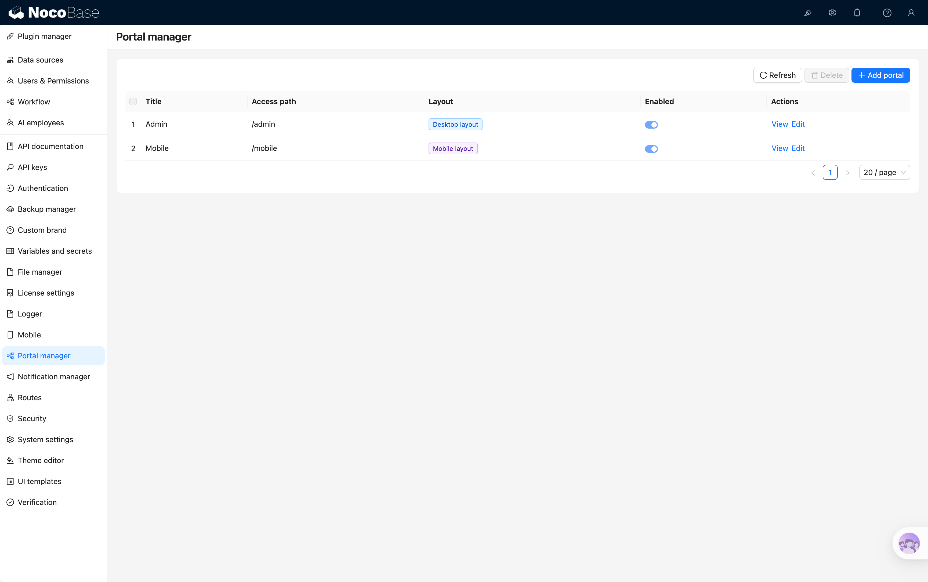
Task: Click the Delete button
Action: tap(827, 75)
